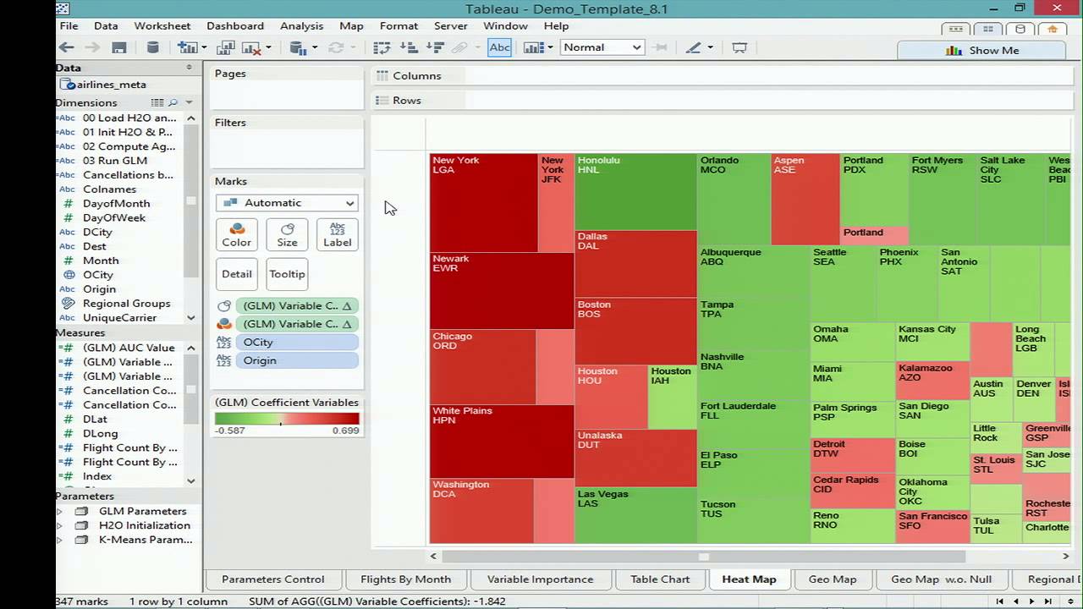This screenshot has width=1083, height=609.
Task: Click the Duplicate Sheet toolbar icon
Action: point(226,47)
